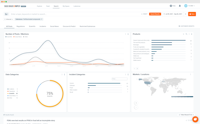Switch to the Regulations tab

[21, 26]
